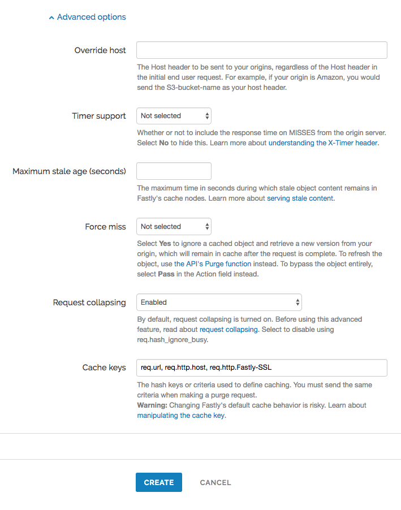Click inside the Cache keys field
Screen dimensions: 401x510
261,368
